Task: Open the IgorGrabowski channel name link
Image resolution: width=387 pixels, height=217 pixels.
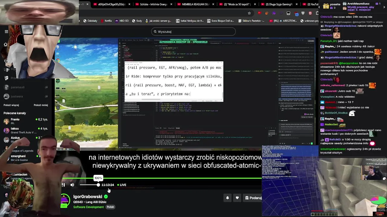Action: (x=88, y=197)
